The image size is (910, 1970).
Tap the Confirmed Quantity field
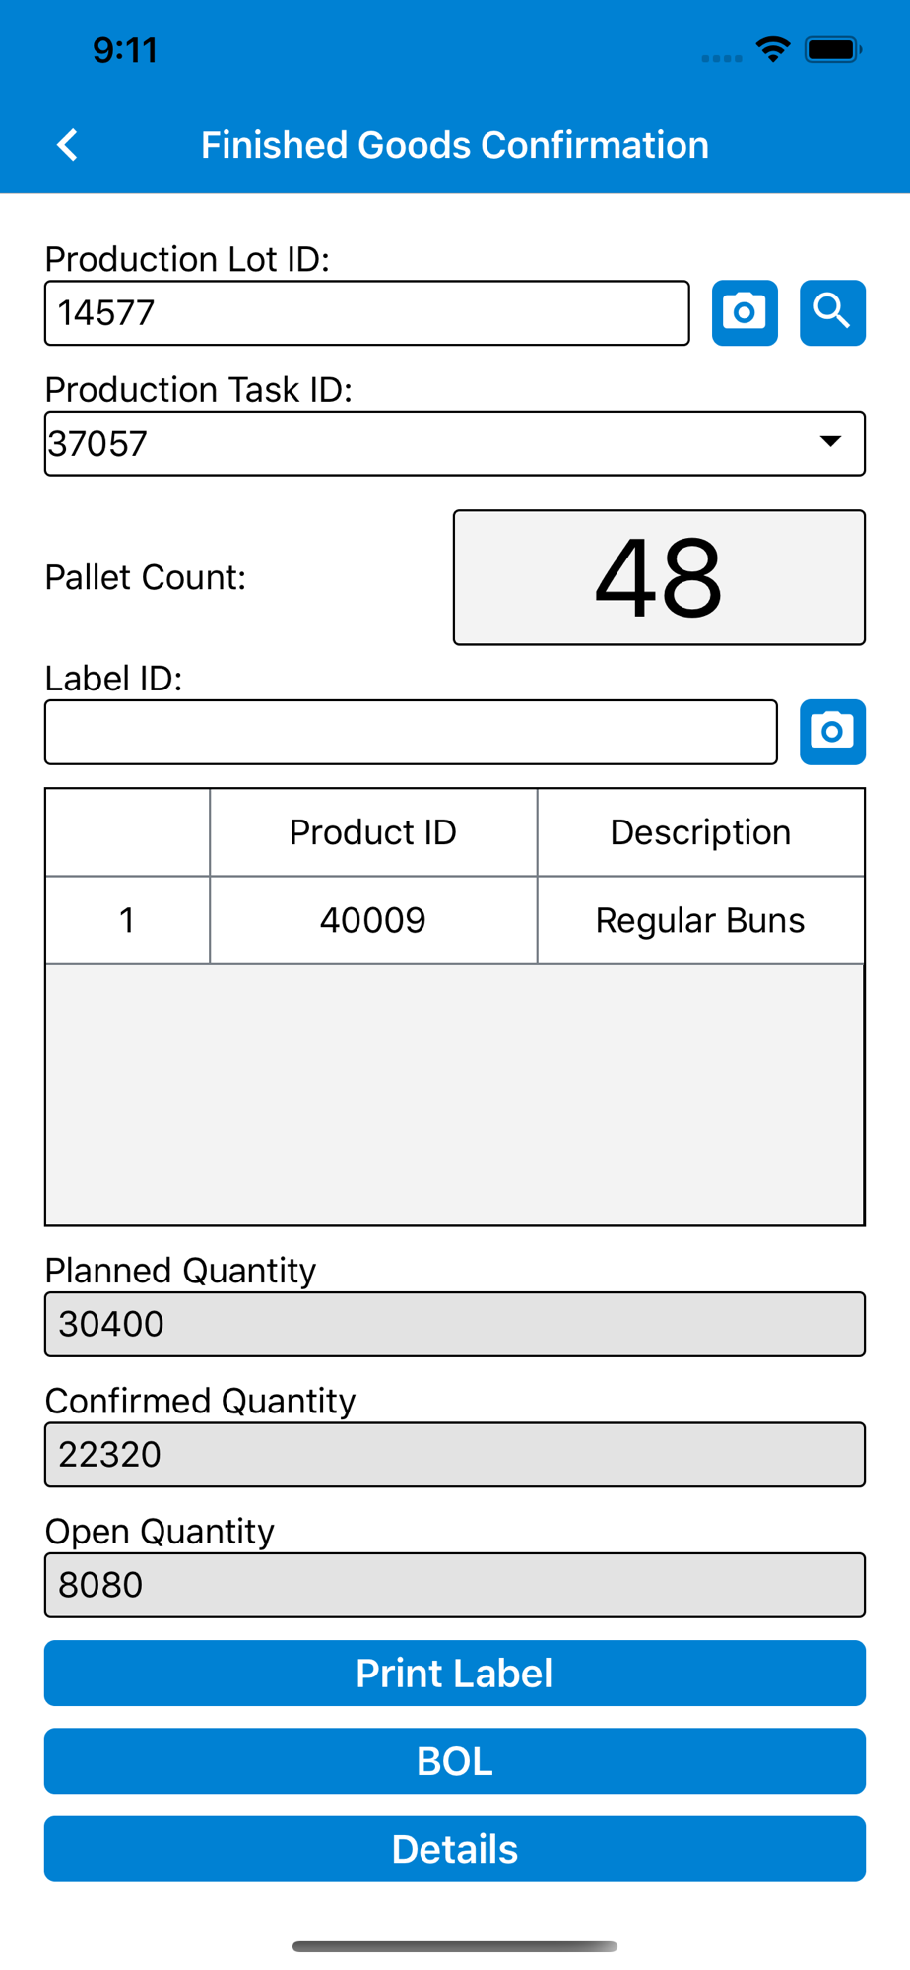pos(454,1455)
